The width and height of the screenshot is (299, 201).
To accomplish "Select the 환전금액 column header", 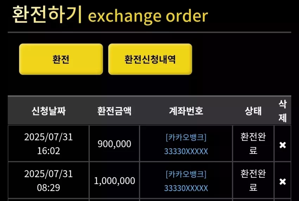I will point(114,111).
